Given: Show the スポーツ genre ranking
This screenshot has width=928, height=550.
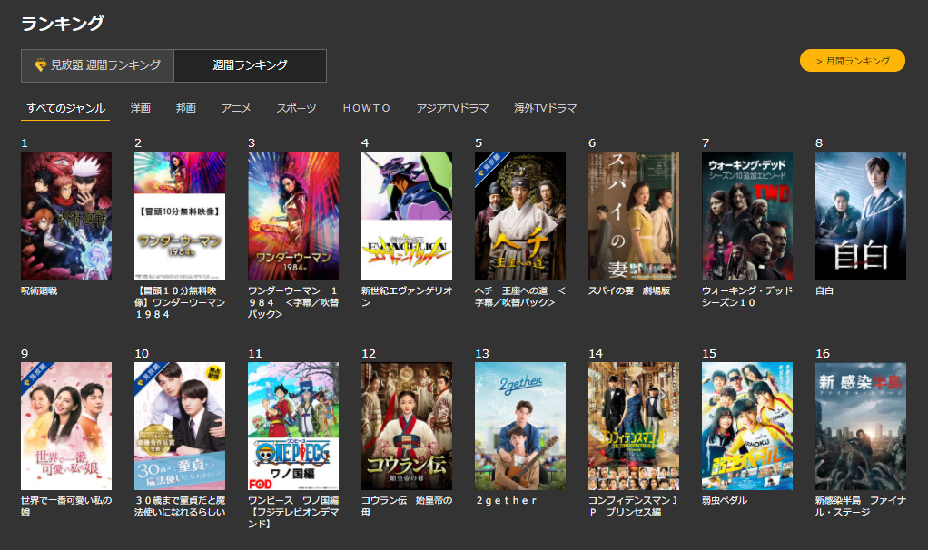Looking at the screenshot, I should 297,108.
